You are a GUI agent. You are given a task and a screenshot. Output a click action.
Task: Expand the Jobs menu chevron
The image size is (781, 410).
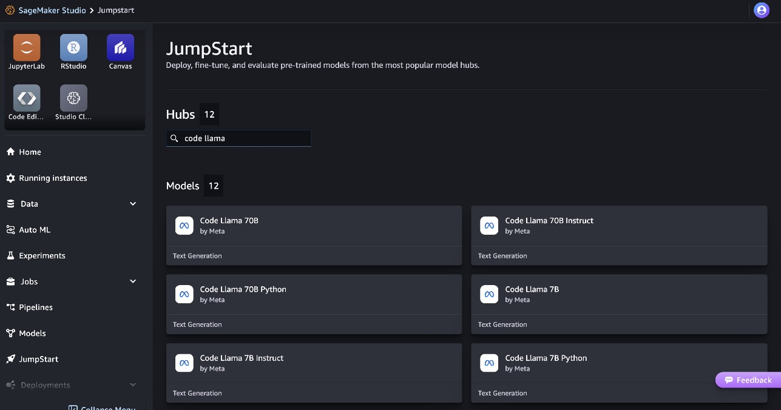133,281
